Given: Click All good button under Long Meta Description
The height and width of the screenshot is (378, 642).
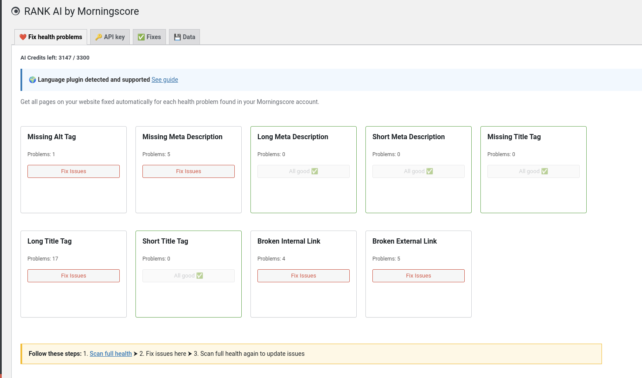Looking at the screenshot, I should (x=304, y=171).
